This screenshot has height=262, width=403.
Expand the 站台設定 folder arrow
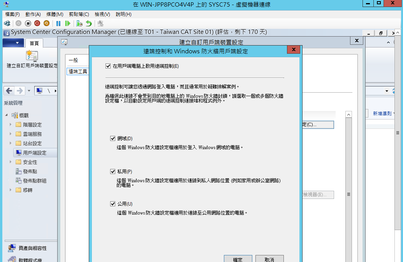pos(11,143)
